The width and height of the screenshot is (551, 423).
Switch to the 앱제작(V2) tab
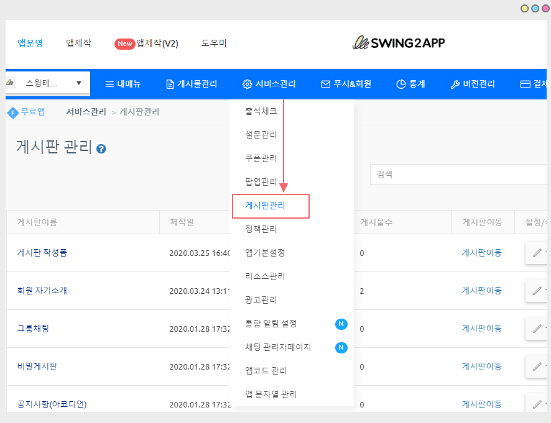[147, 43]
